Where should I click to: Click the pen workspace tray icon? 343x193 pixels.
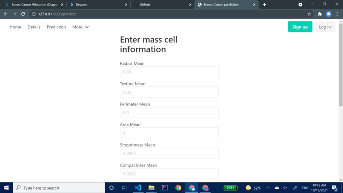point(295,188)
